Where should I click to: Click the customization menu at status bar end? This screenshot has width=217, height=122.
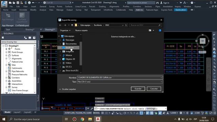pyautogui.click(x=215, y=113)
